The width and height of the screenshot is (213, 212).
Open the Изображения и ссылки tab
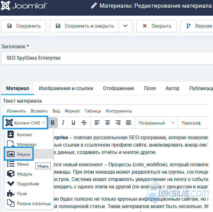66,88
